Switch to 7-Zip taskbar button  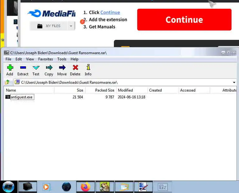[163, 187]
